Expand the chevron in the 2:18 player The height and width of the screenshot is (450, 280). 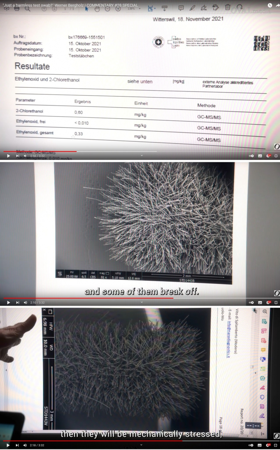point(141,445)
